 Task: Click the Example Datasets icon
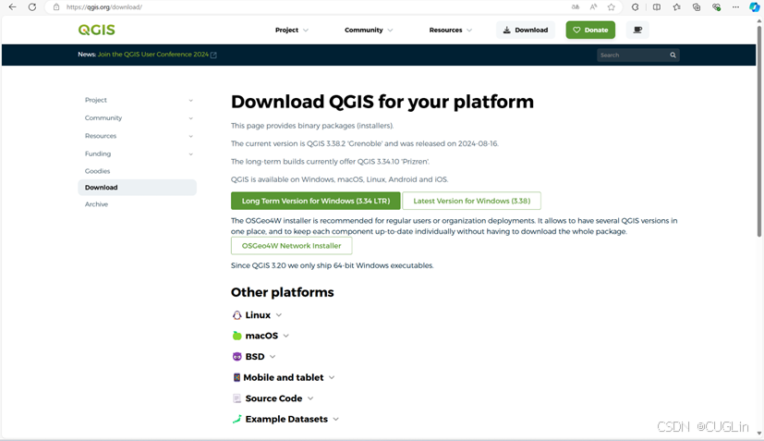236,419
